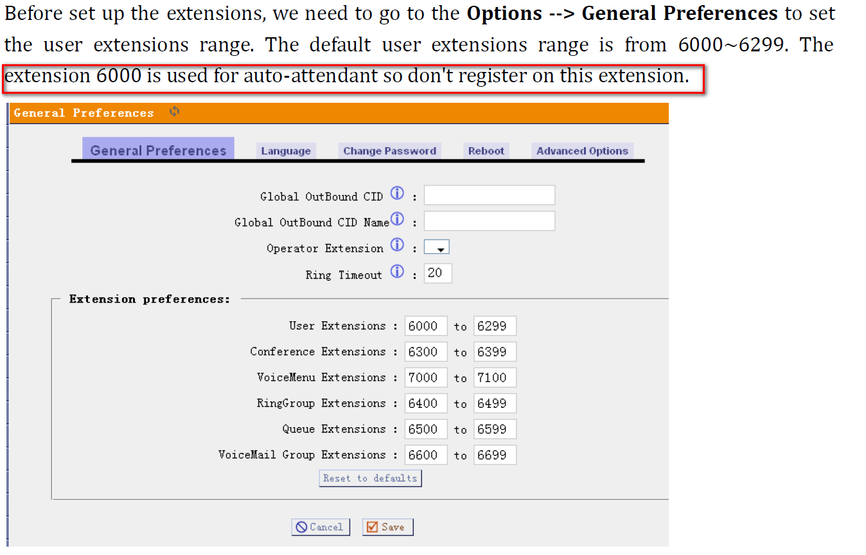Open the Change Password tab

(x=389, y=151)
